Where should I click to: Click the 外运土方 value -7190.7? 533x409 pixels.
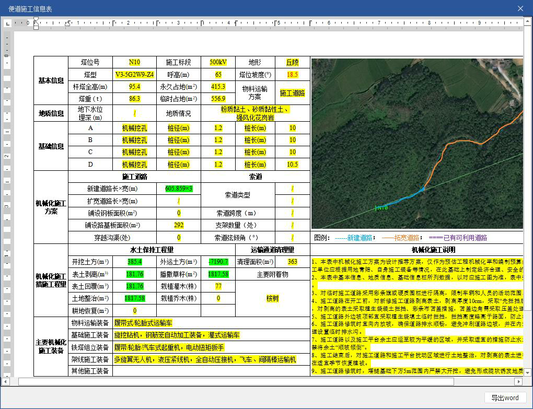pyautogui.click(x=218, y=262)
